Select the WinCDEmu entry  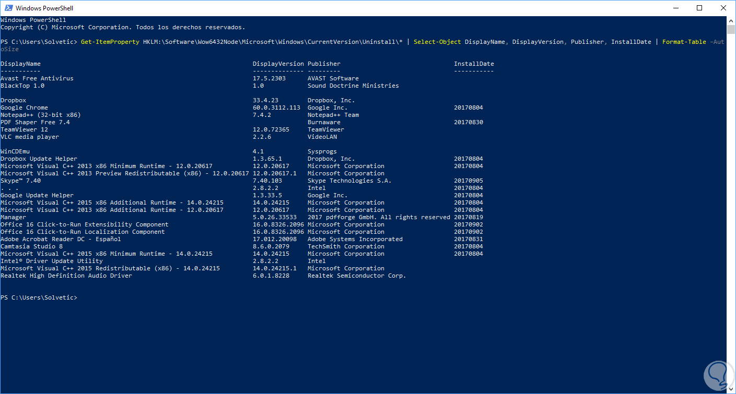coord(15,151)
